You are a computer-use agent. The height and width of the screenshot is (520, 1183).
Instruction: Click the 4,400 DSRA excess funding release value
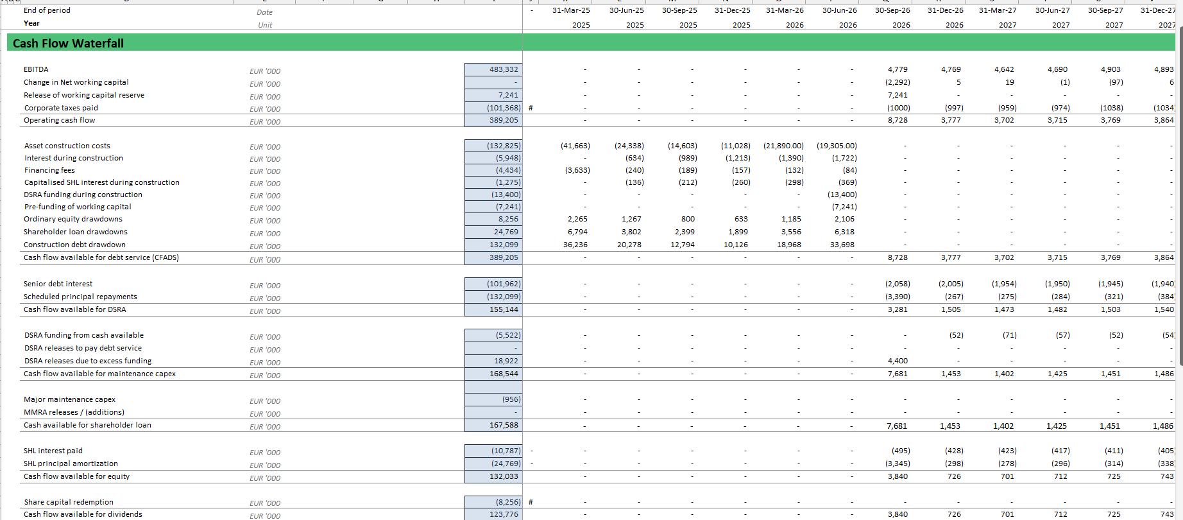(897, 361)
